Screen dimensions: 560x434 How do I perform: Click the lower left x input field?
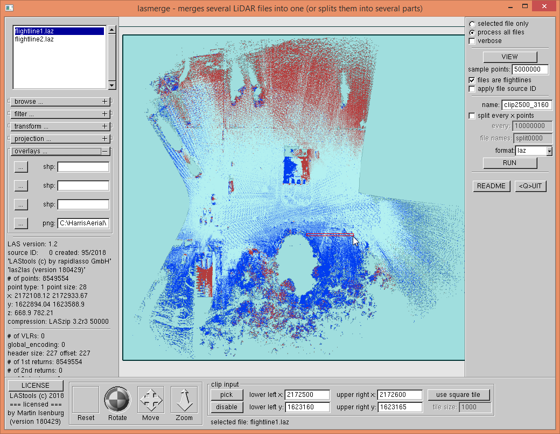coord(307,395)
